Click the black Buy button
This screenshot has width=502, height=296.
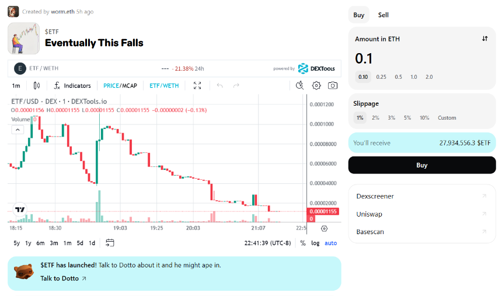pyautogui.click(x=422, y=165)
